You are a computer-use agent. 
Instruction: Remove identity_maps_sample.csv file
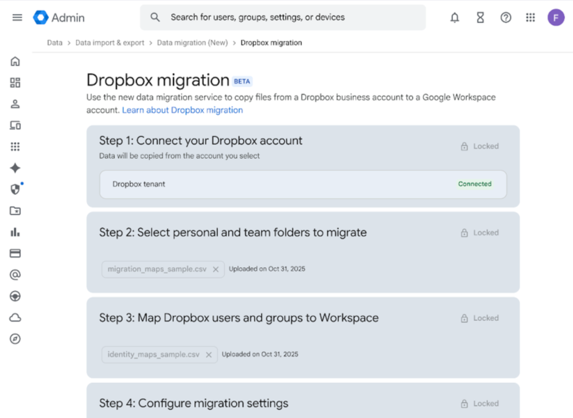209,355
